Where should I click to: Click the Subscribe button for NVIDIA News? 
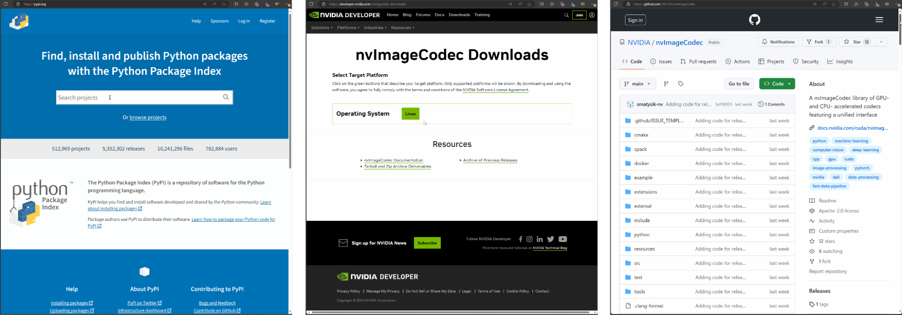tap(427, 243)
